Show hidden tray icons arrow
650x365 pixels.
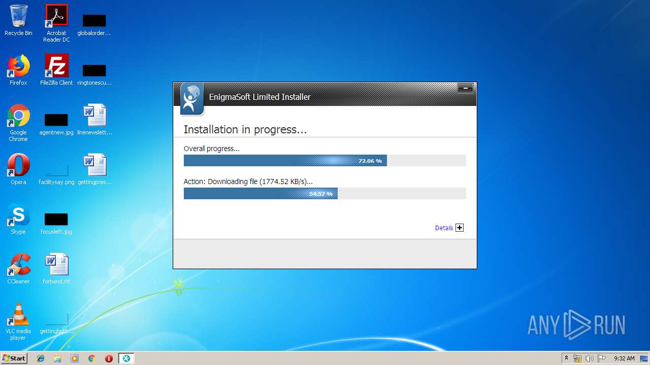566,358
